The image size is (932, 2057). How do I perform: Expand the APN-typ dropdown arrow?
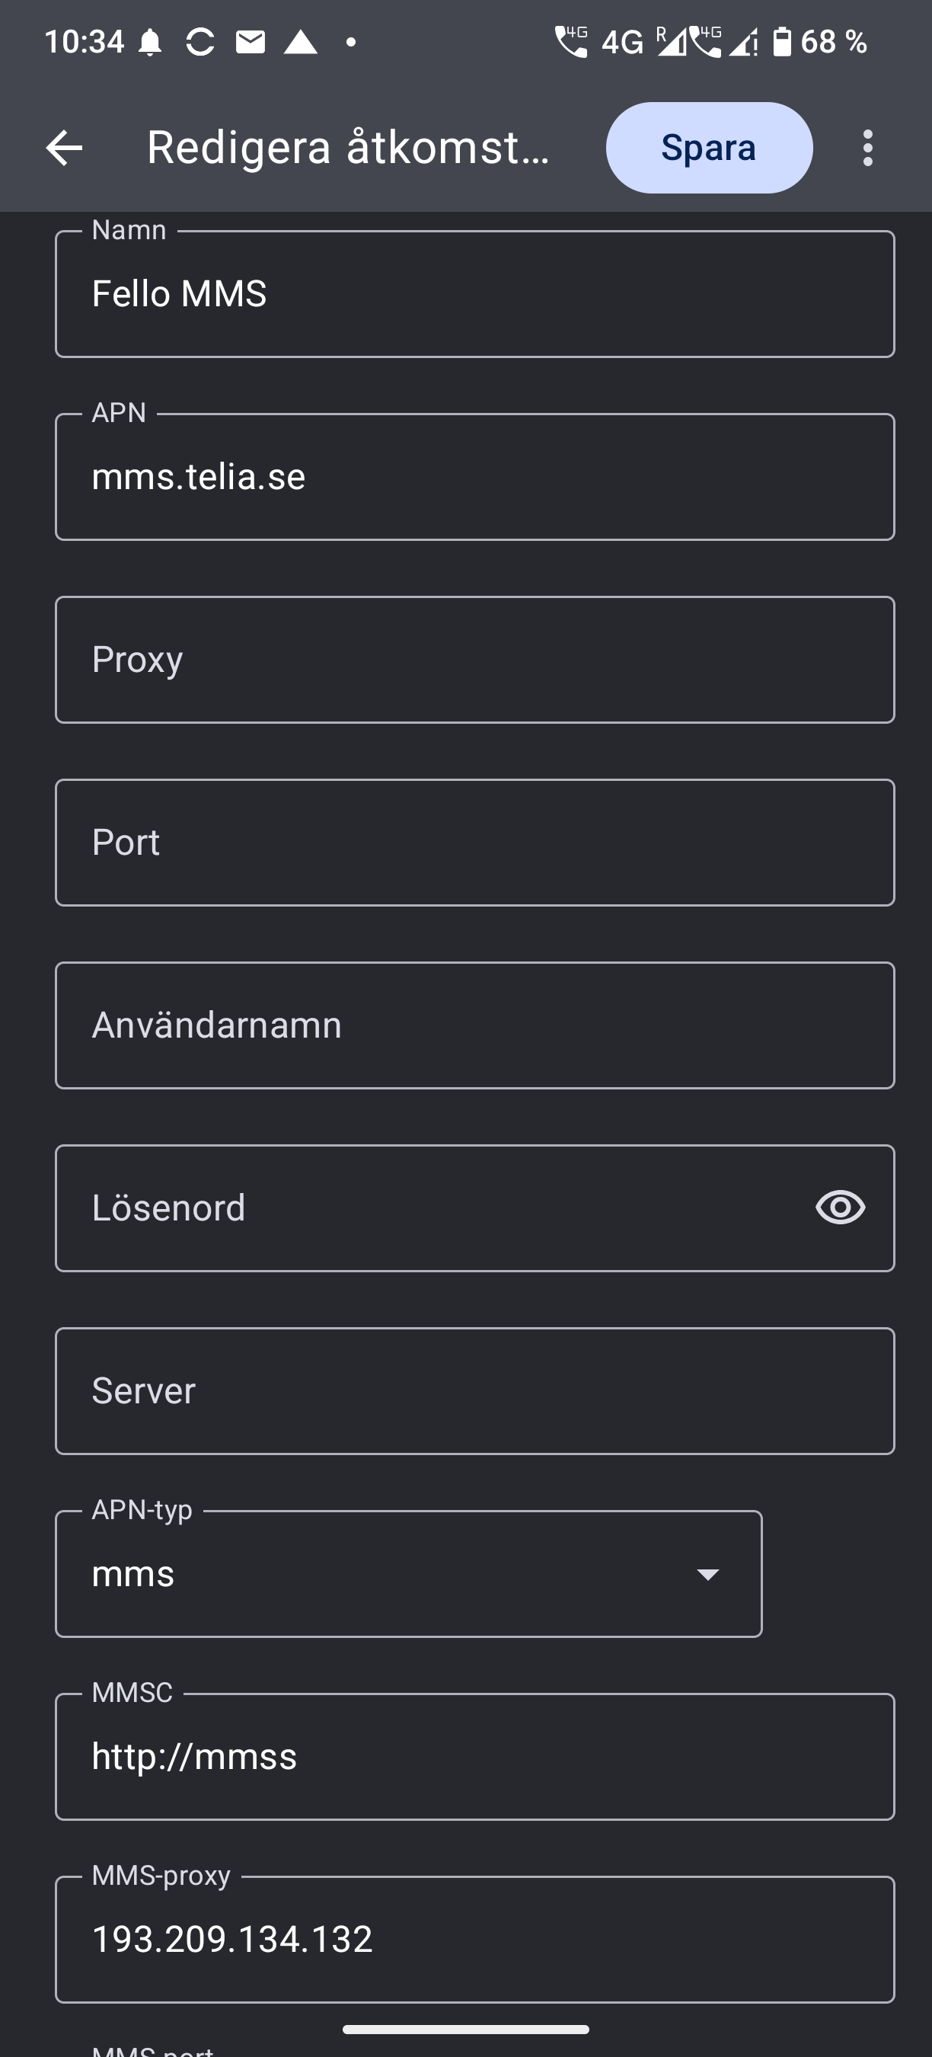tap(708, 1574)
